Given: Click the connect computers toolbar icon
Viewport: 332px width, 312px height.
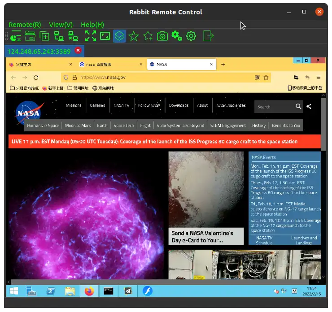Looking at the screenshot, I should tap(59, 36).
